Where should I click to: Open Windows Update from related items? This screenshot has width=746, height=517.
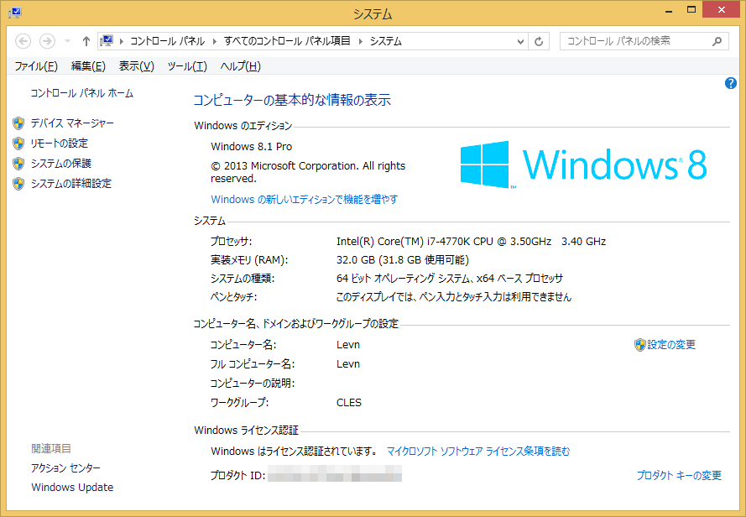click(x=72, y=488)
